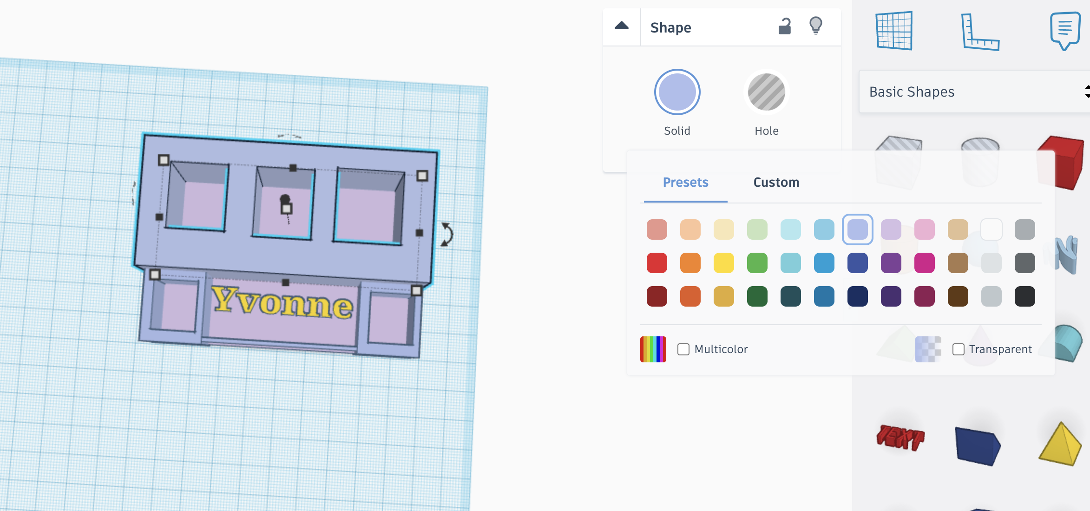The height and width of the screenshot is (511, 1090).
Task: Collapse the Shape panel with arrow
Action: pyautogui.click(x=621, y=26)
